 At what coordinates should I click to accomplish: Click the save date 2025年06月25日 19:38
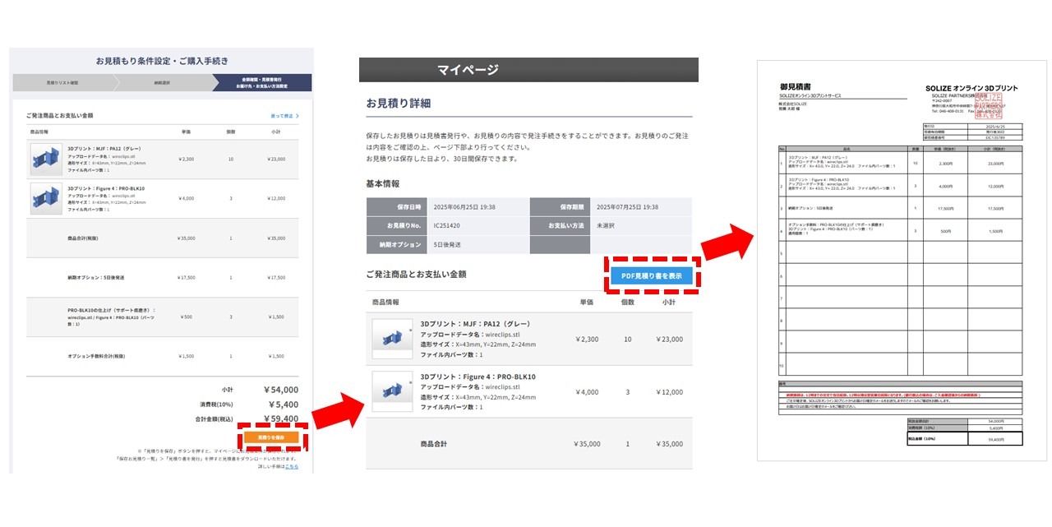tap(464, 207)
